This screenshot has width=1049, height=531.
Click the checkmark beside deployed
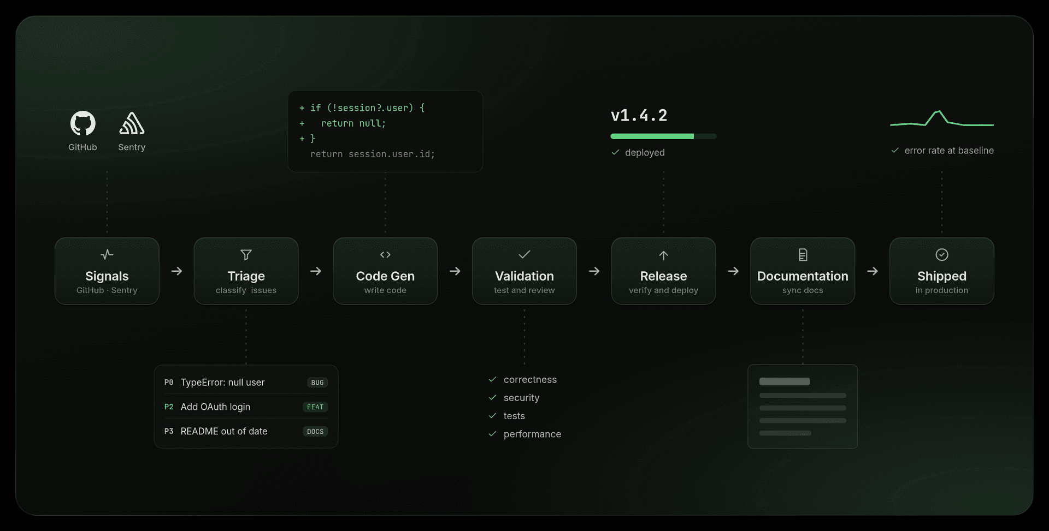point(615,152)
